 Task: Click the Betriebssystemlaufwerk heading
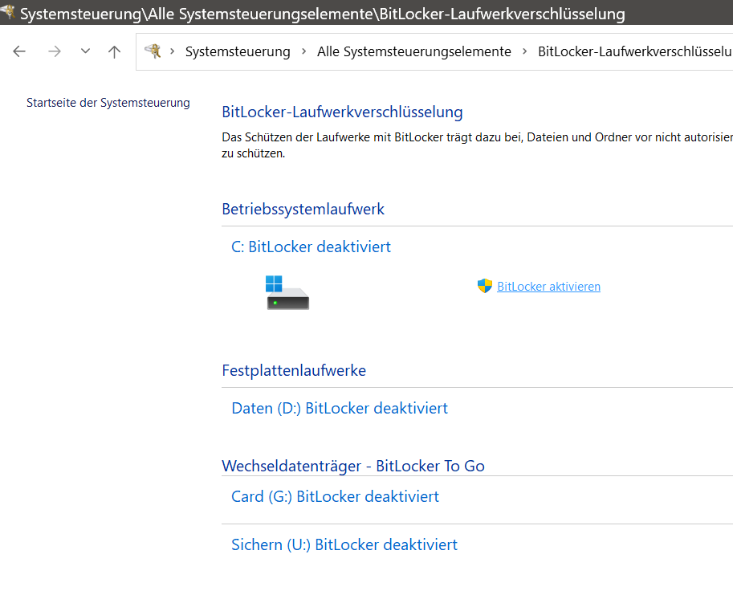303,209
